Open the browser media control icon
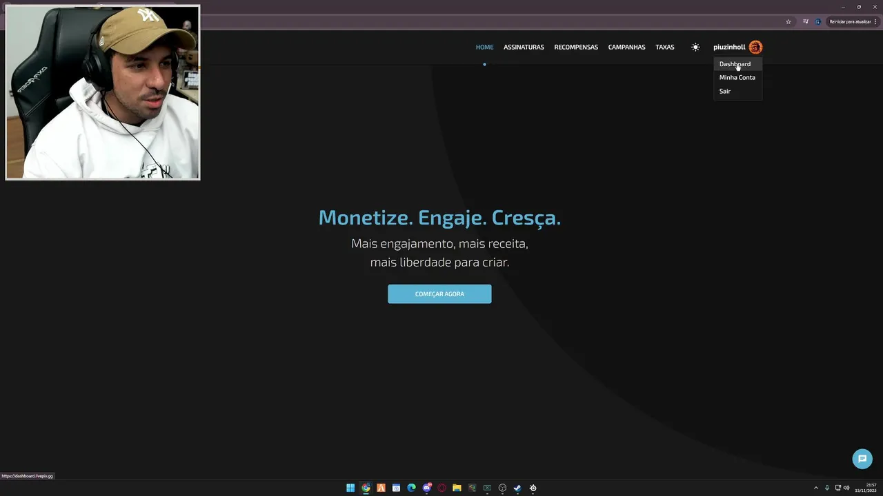 pyautogui.click(x=805, y=21)
